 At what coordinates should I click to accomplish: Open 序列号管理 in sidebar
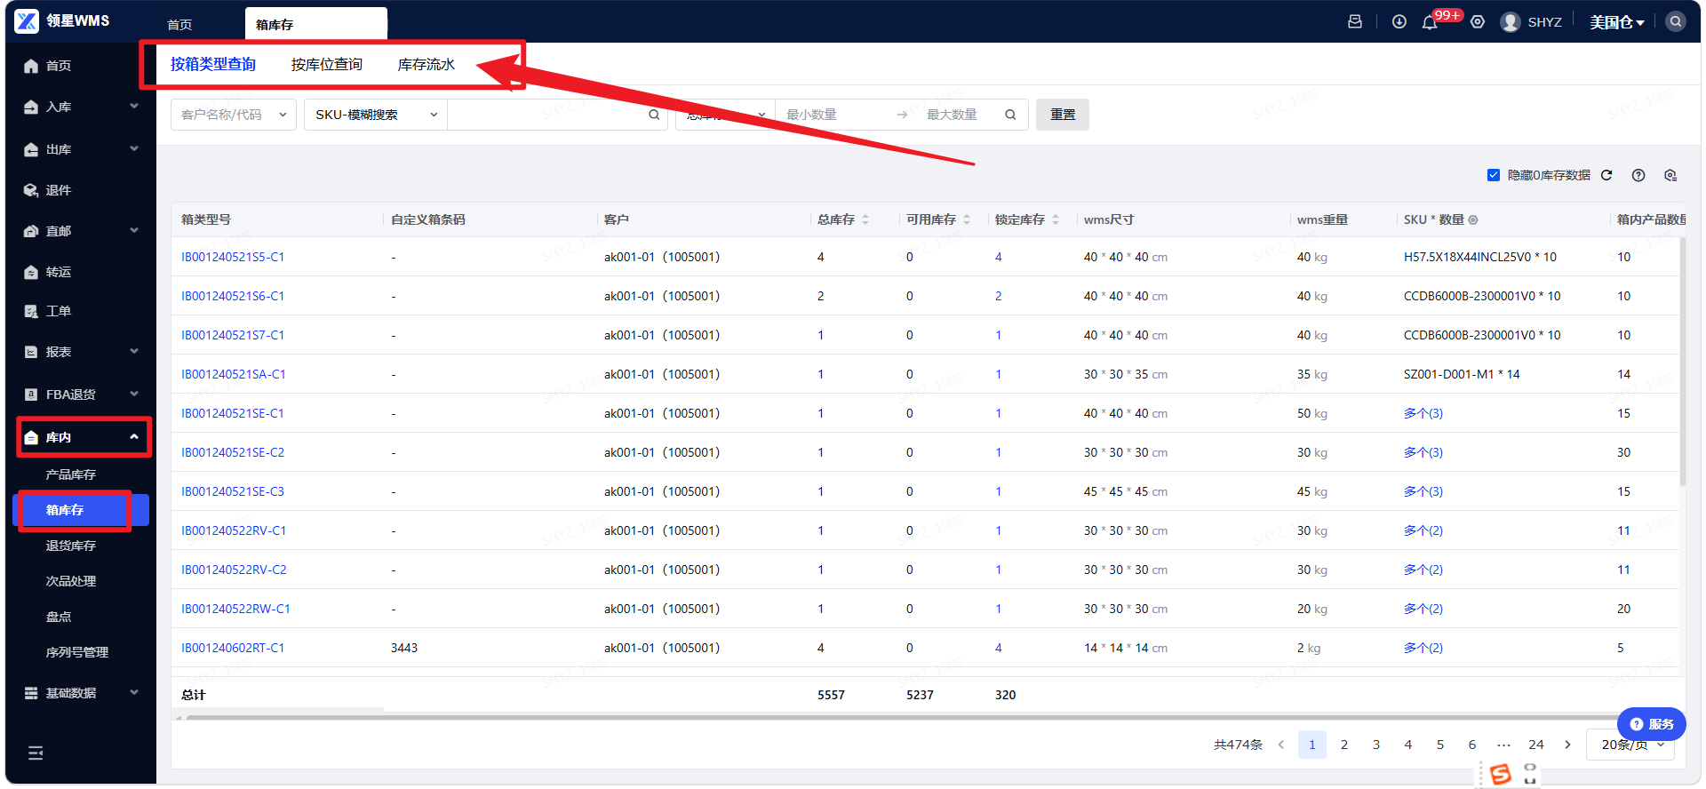pos(77,652)
